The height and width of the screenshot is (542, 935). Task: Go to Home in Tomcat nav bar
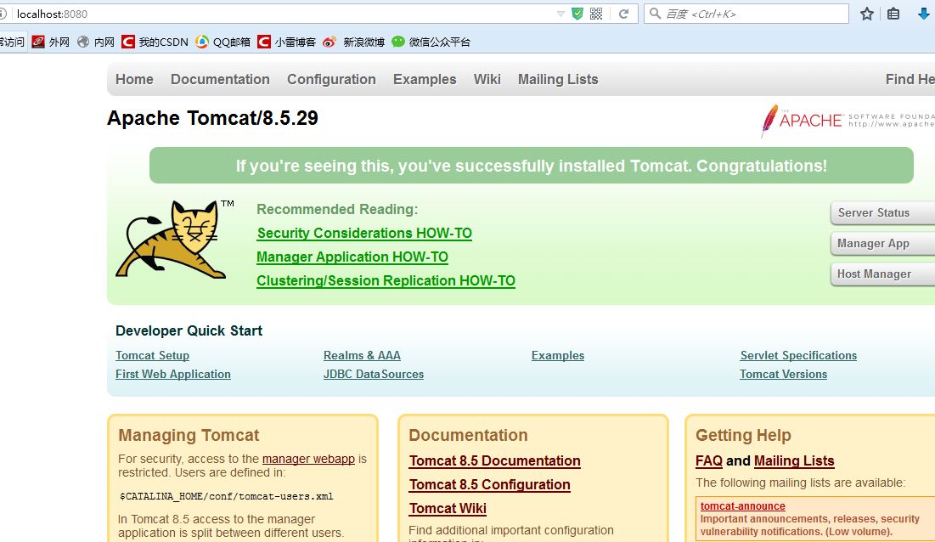pos(134,79)
